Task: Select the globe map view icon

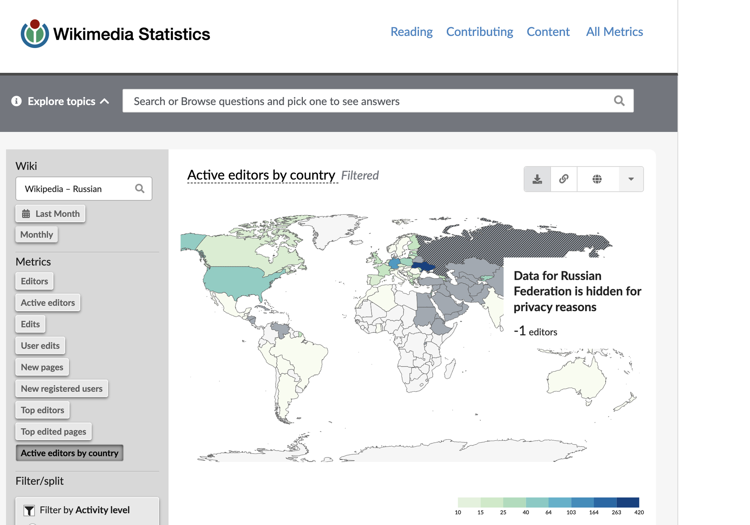Action: (x=597, y=179)
